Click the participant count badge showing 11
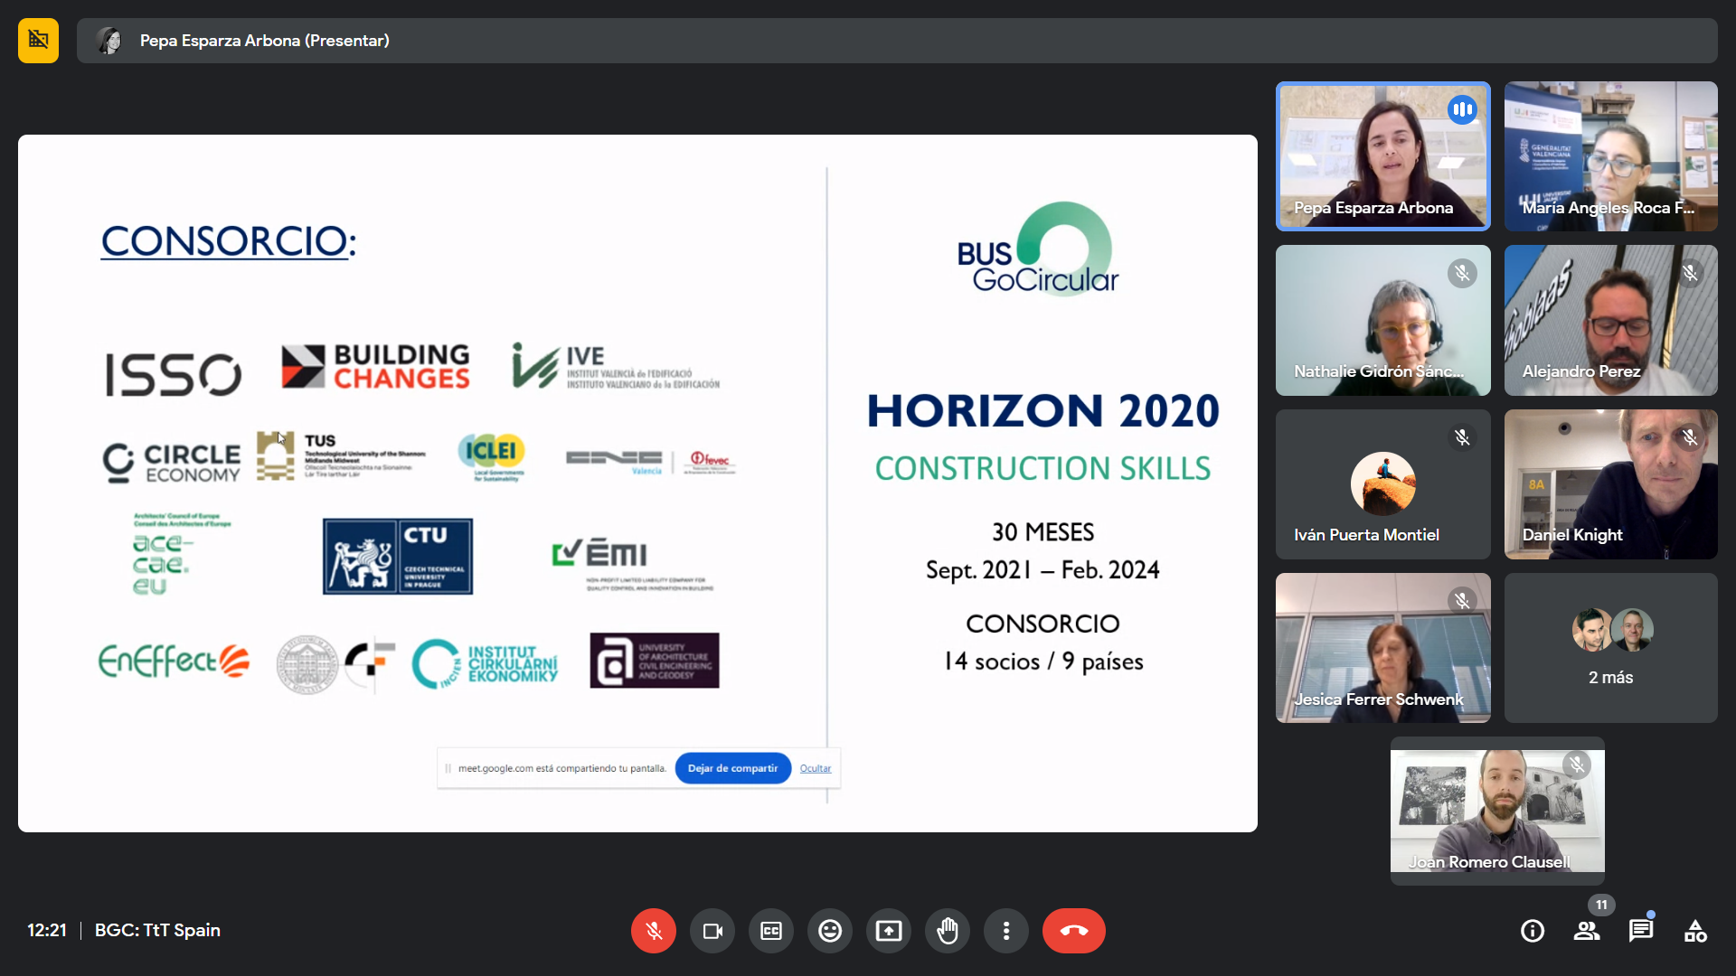Image resolution: width=1736 pixels, height=976 pixels. [x=1601, y=905]
